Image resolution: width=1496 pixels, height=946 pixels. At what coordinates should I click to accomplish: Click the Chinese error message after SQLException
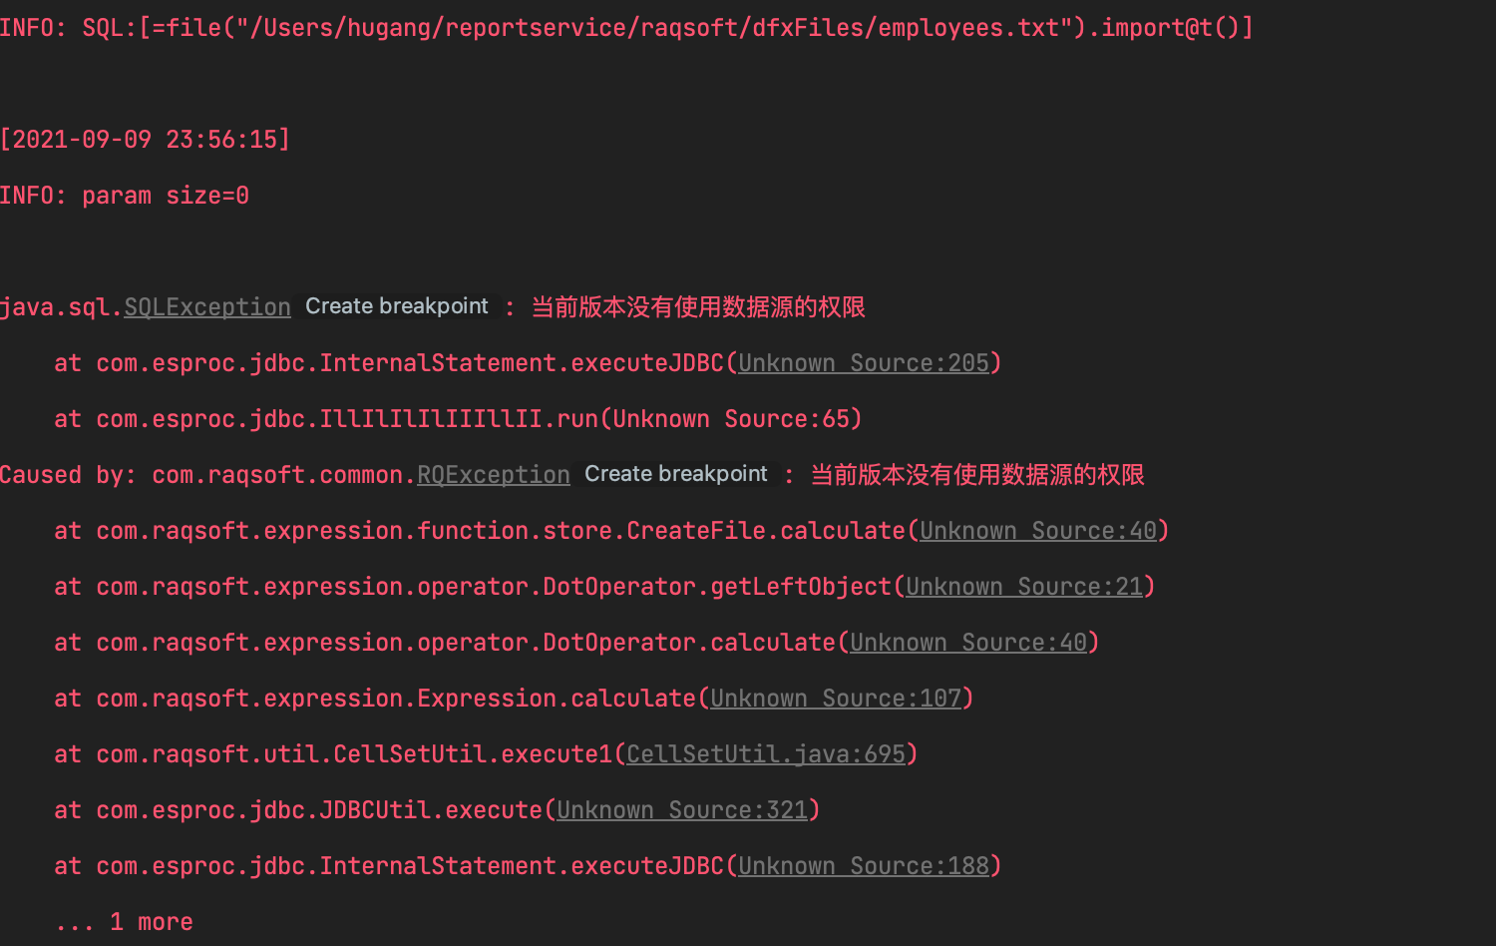698,307
